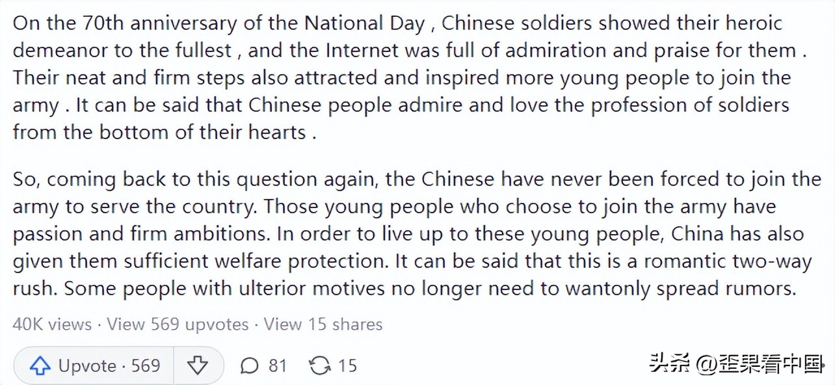The height and width of the screenshot is (385, 835).
Task: Open "View 15 shares"
Action: [323, 324]
